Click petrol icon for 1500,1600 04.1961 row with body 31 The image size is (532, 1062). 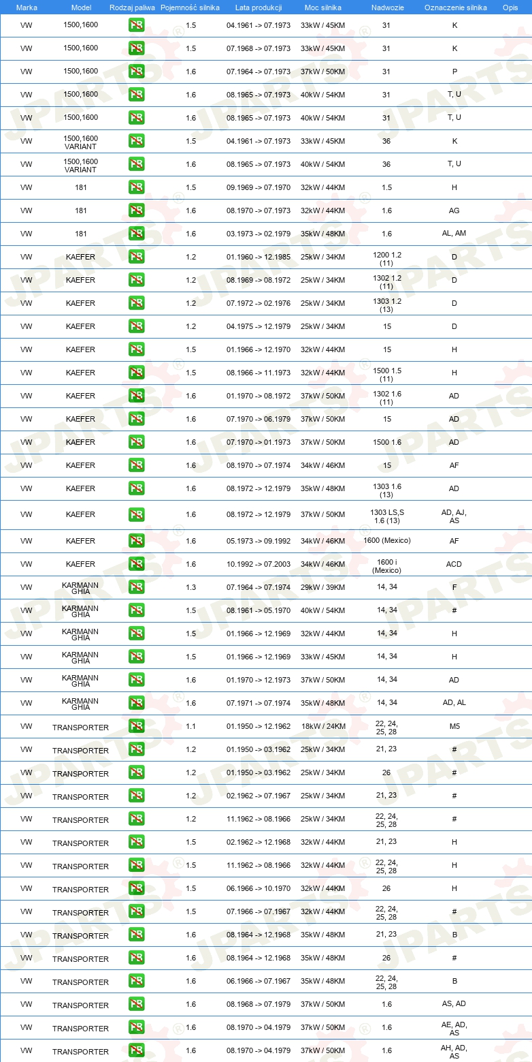pyautogui.click(x=136, y=25)
